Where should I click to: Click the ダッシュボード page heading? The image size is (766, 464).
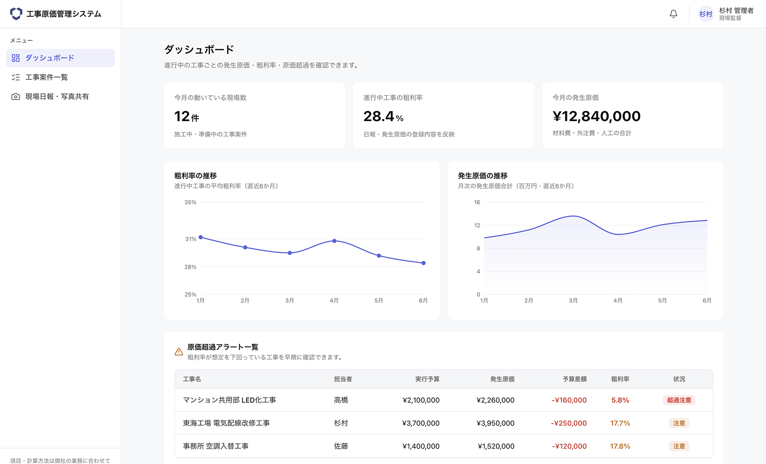click(199, 49)
